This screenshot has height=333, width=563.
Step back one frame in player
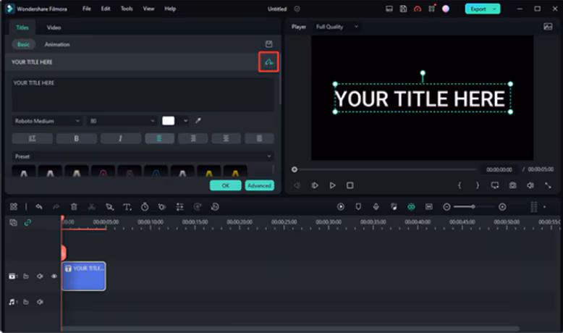[297, 185]
